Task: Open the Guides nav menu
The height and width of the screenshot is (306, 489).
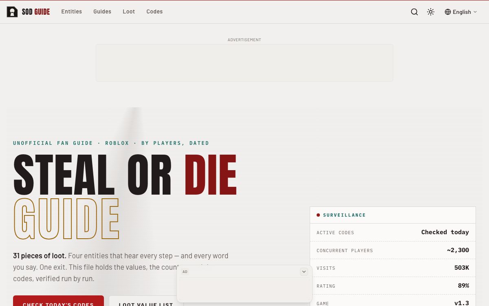Action: (102, 12)
